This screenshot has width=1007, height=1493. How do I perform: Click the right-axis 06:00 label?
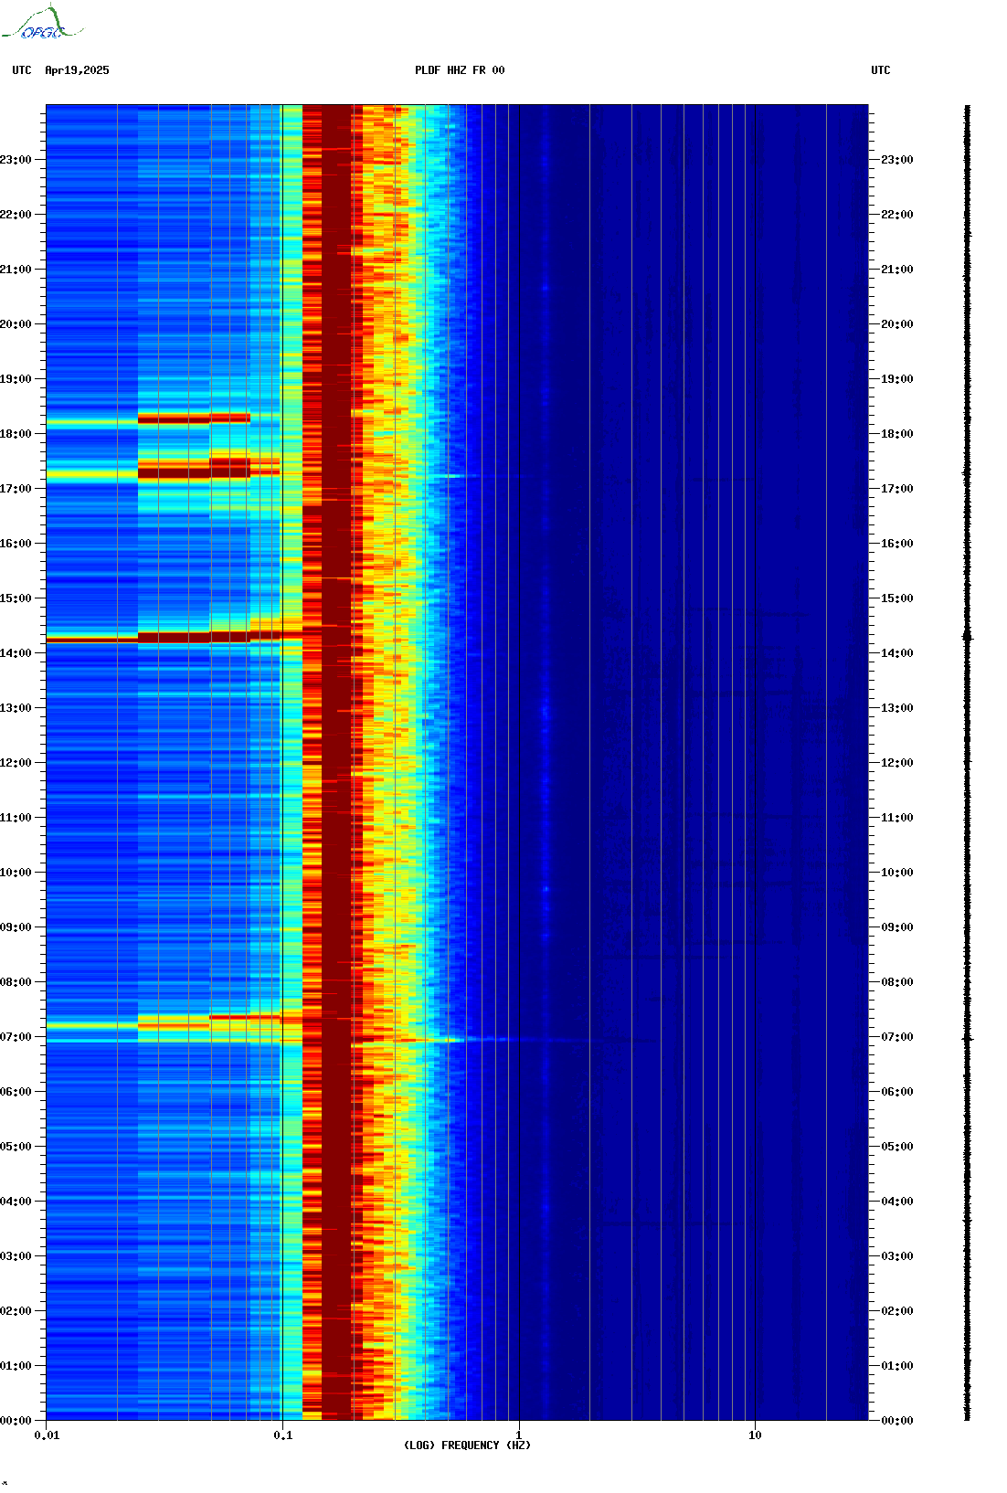click(x=897, y=1092)
